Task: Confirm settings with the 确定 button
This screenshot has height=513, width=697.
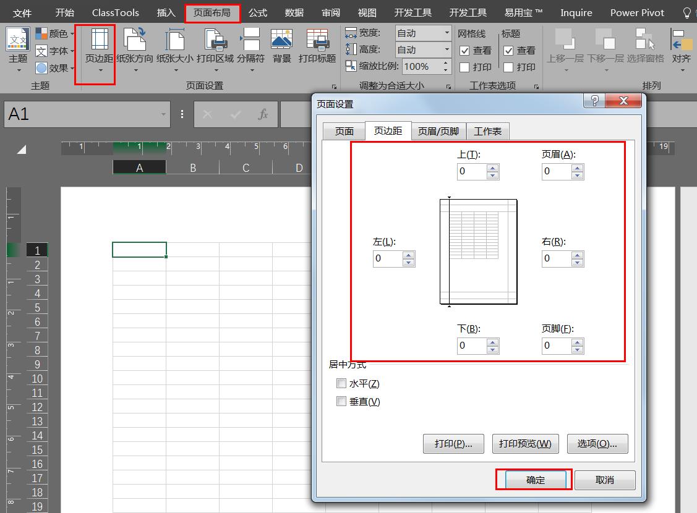Action: click(x=532, y=480)
